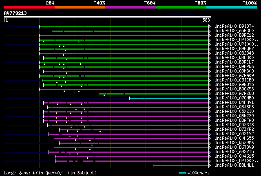Select the UniRef100_C5Z3I8 label
Screen dimensions: 261x176
point(234,125)
